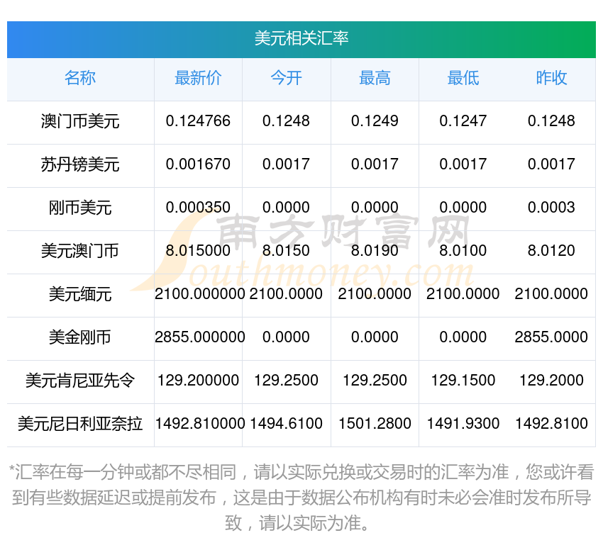Viewport: 603px width, 545px height.
Task: Click latest price 0.000350
Action: 198,208
